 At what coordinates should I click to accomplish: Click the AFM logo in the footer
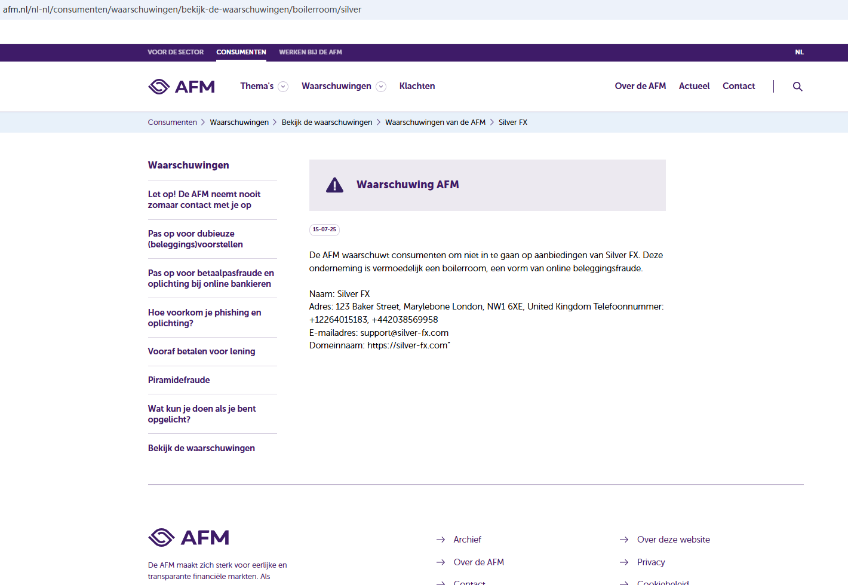(x=189, y=537)
